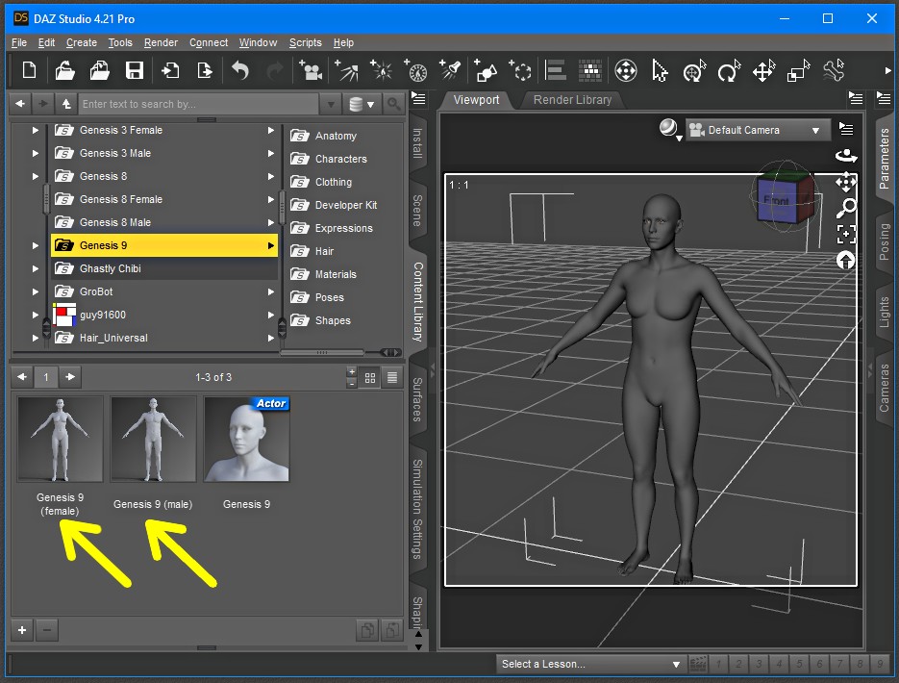The width and height of the screenshot is (899, 683).
Task: Click the Save floppy disk icon
Action: point(135,70)
